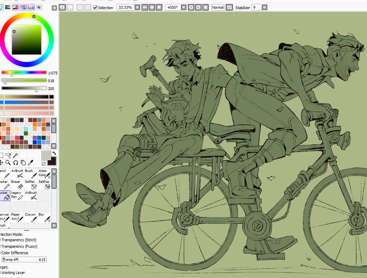This screenshot has width=367, height=278.
Task: Click tool tray scroll-down arrow
Action: pyautogui.click(x=54, y=225)
